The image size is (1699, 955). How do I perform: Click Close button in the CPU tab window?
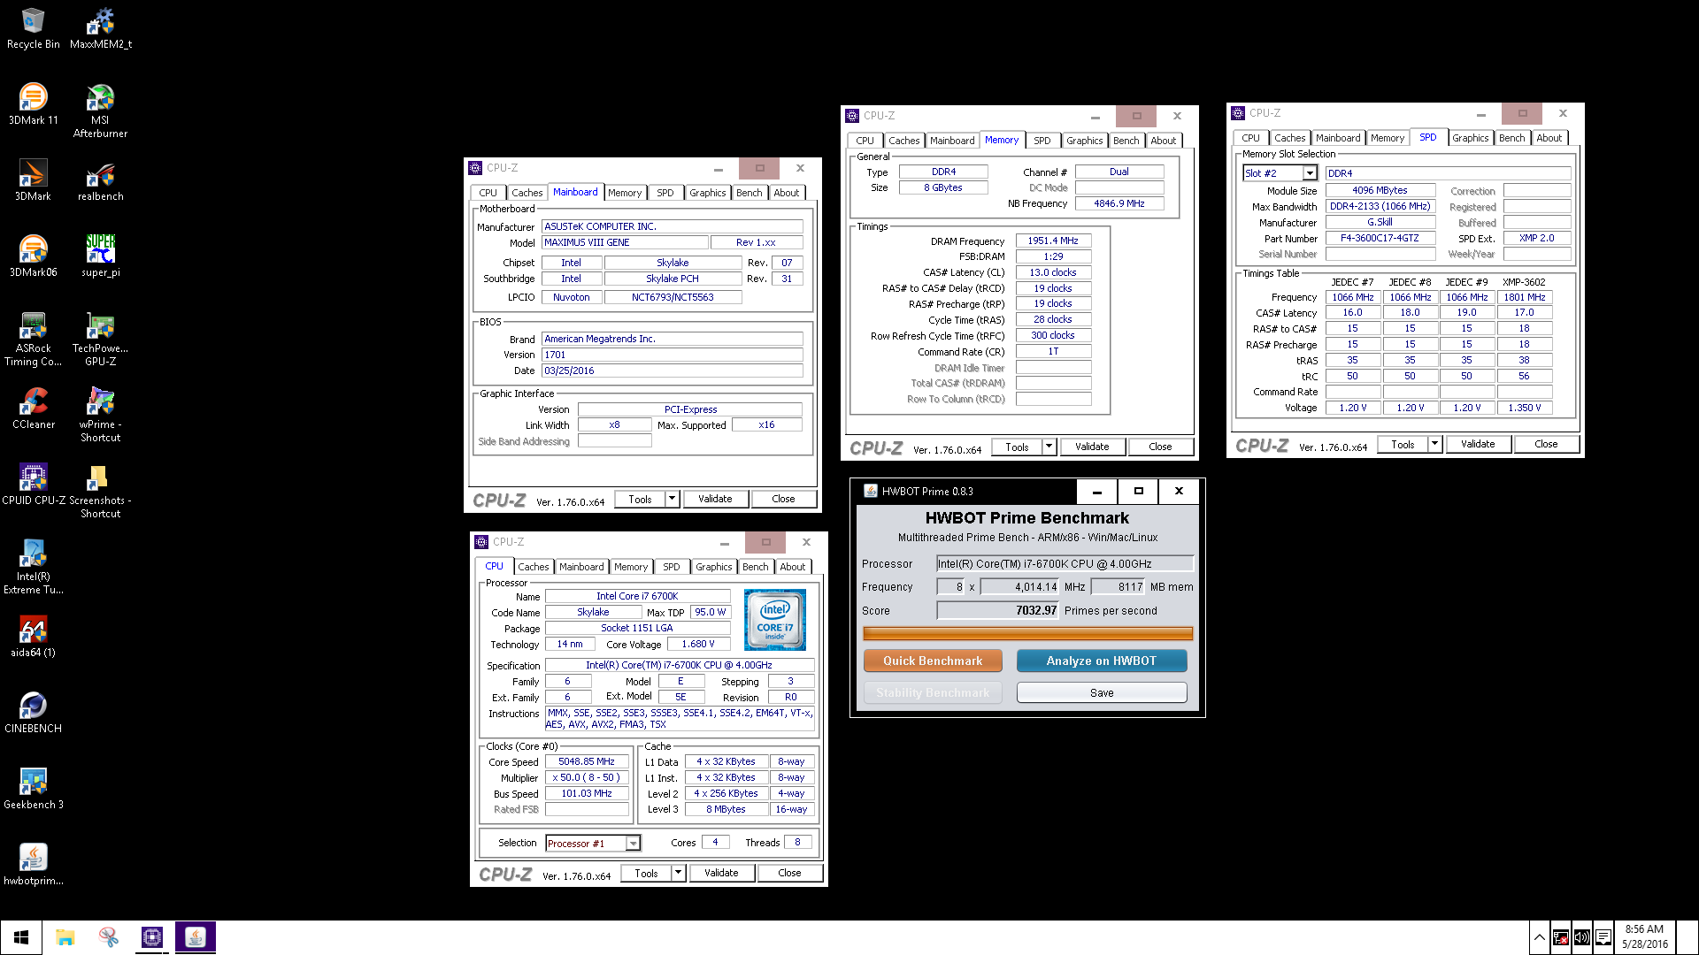coord(789,873)
